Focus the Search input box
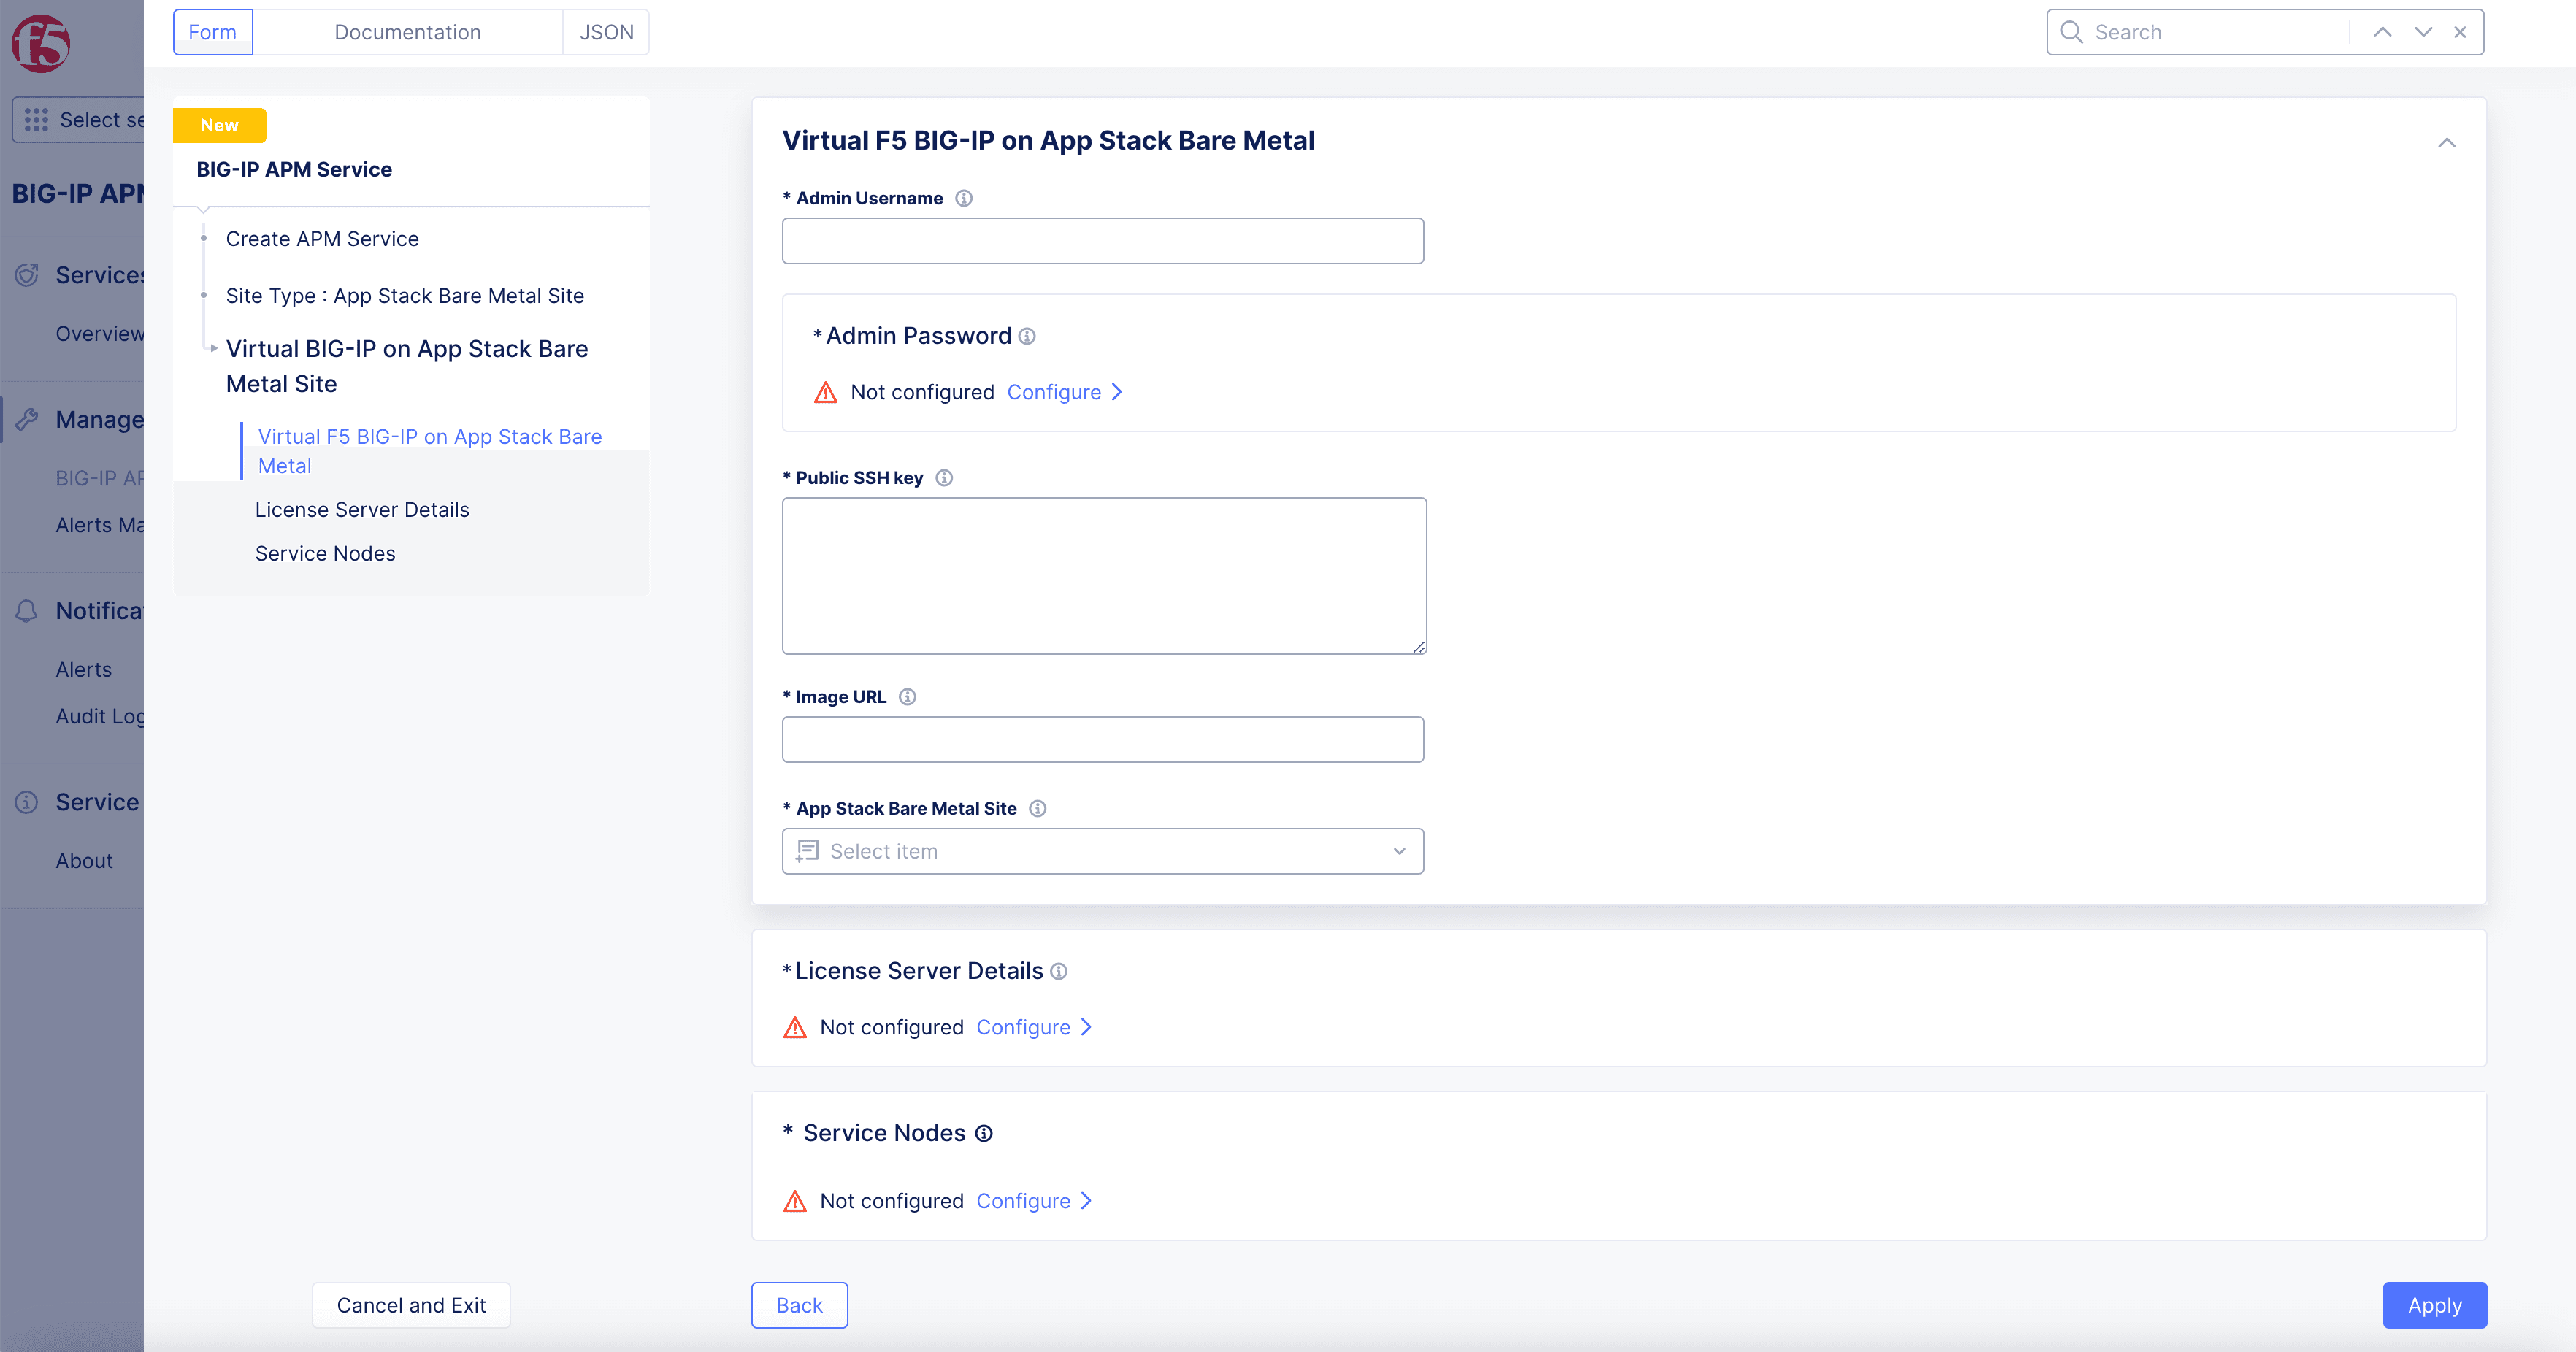Image resolution: width=2576 pixels, height=1352 pixels. (x=2215, y=32)
